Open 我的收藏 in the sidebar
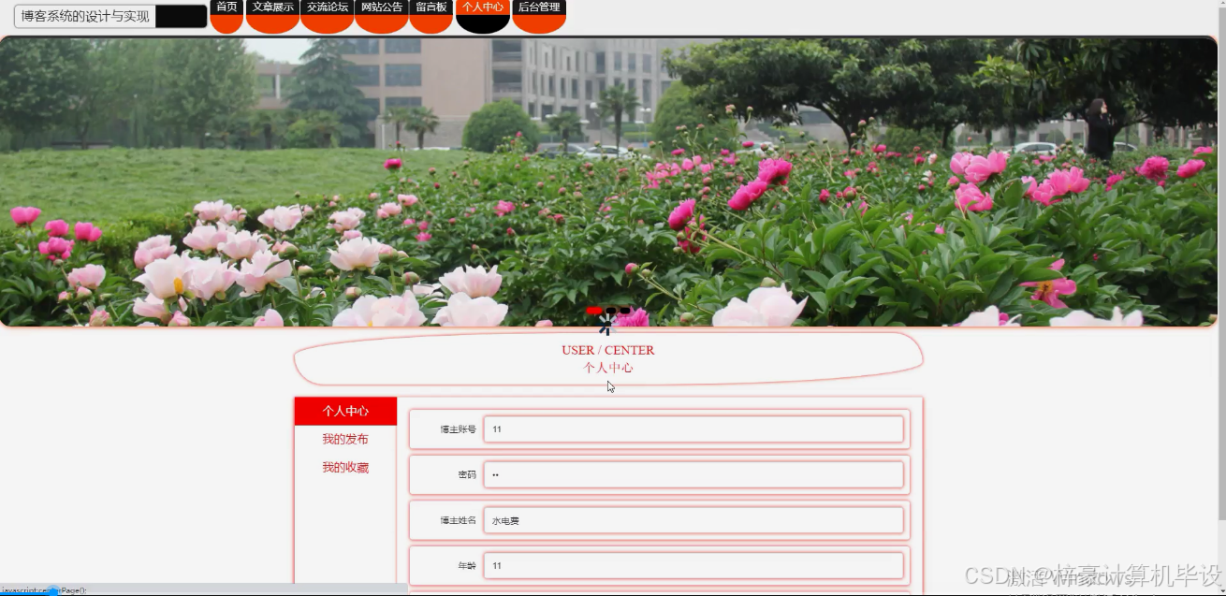This screenshot has width=1226, height=596. (x=345, y=467)
